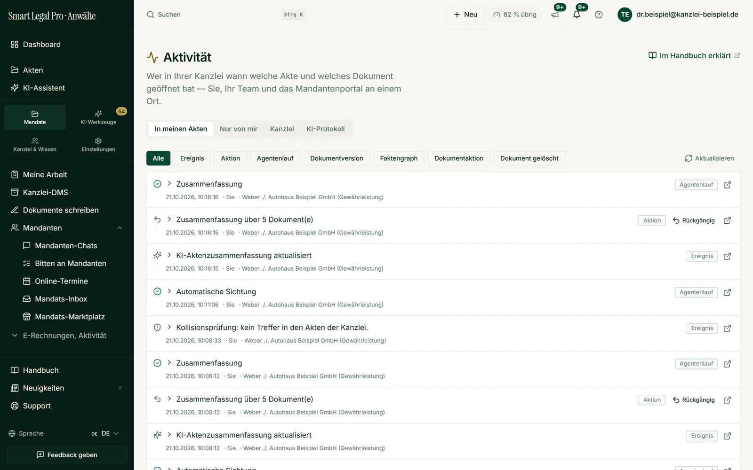Filter by Ereignis
753x470 pixels.
[x=192, y=158]
